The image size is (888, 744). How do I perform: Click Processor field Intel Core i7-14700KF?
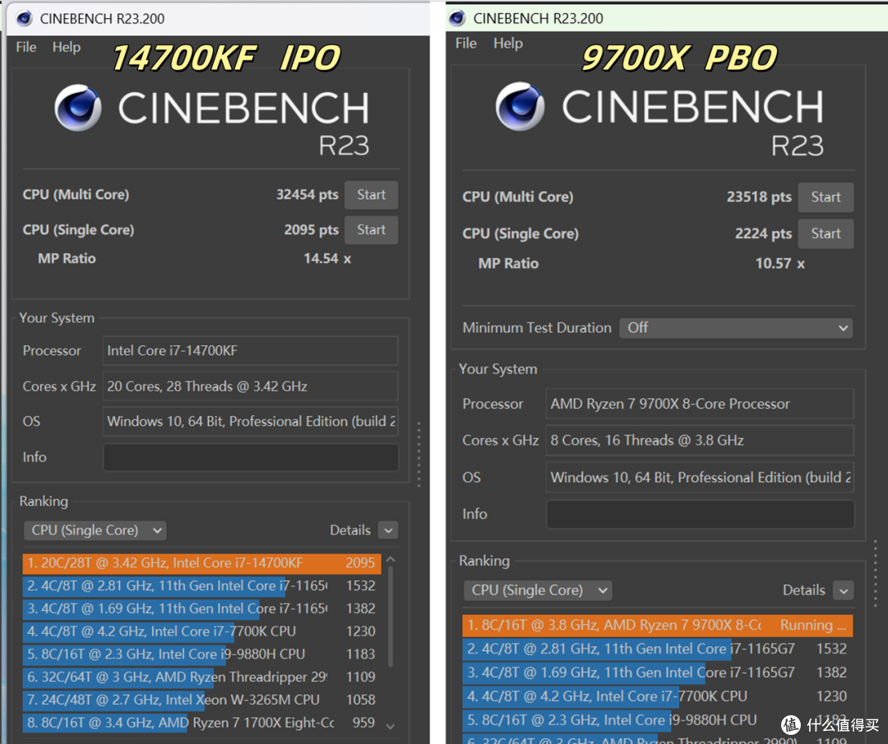250,350
